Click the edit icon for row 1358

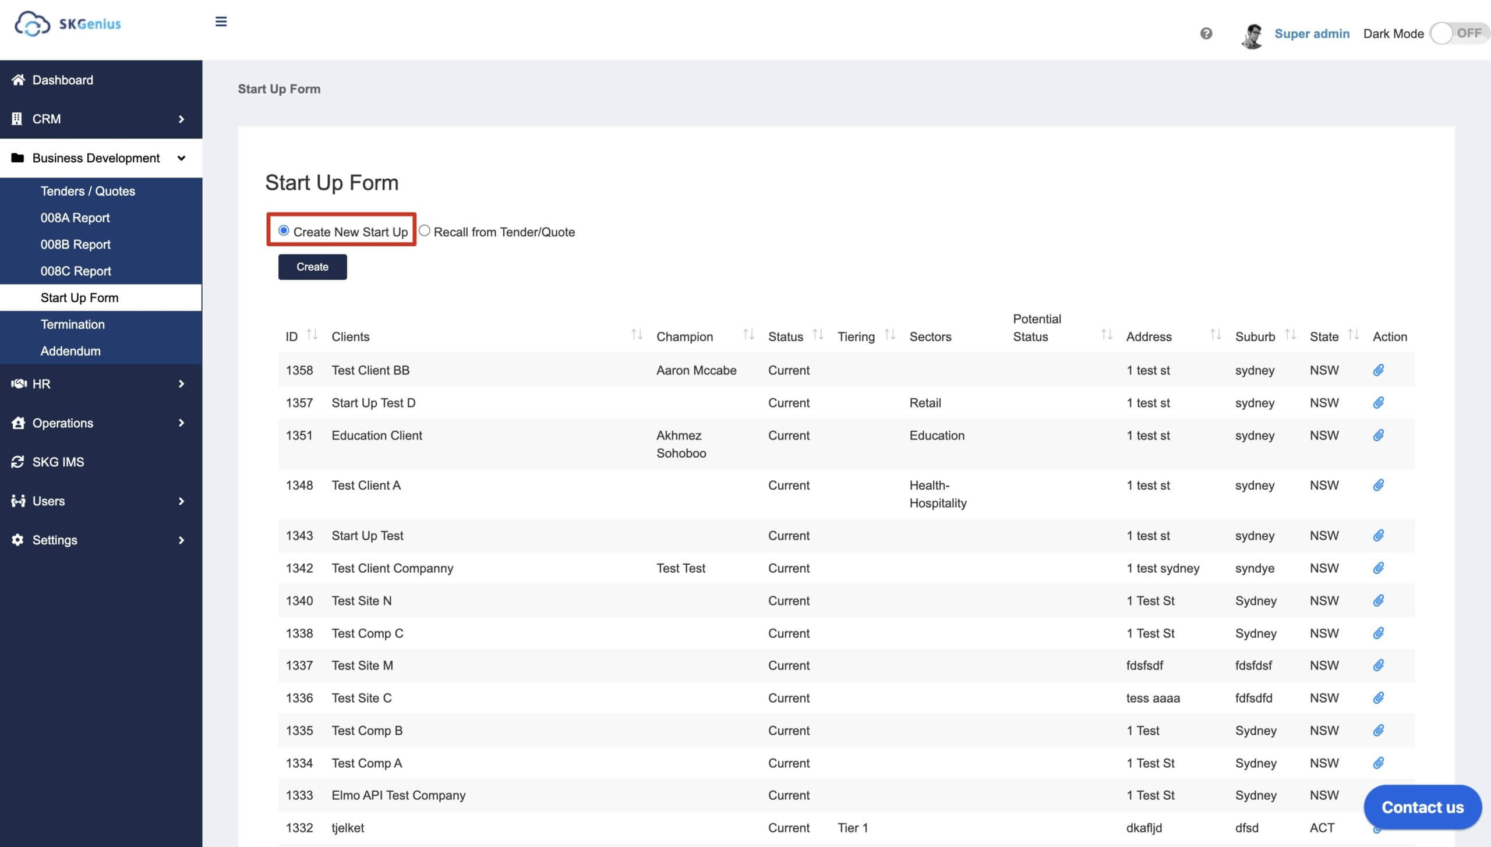(x=1379, y=369)
